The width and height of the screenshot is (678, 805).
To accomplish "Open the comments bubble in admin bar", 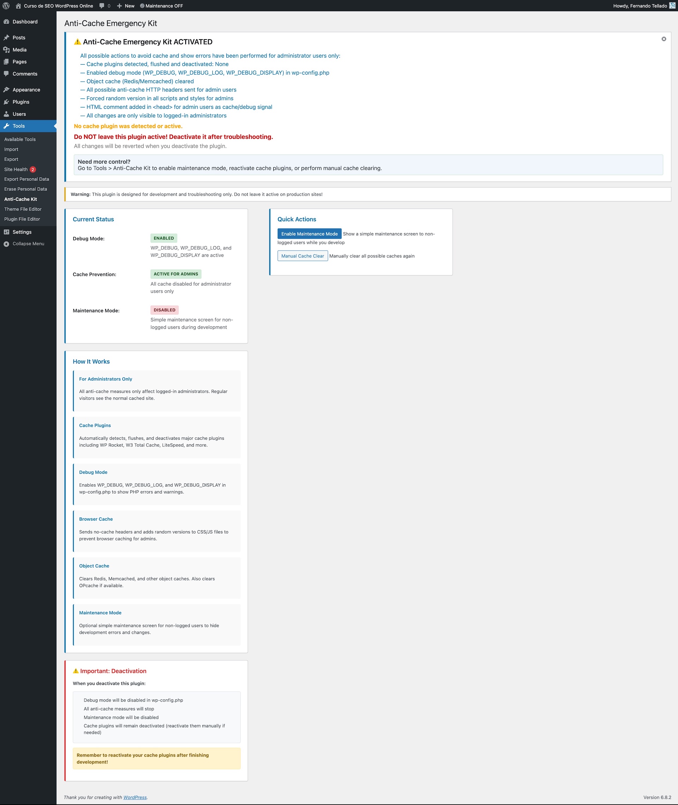I will [104, 6].
